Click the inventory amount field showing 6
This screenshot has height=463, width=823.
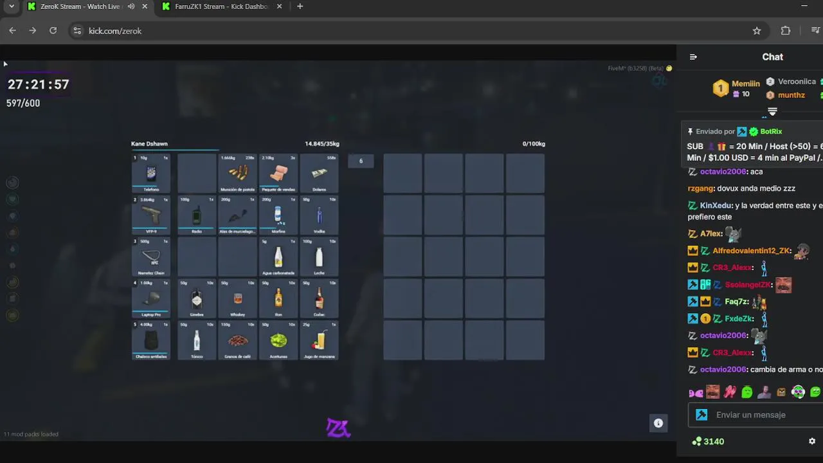361,161
